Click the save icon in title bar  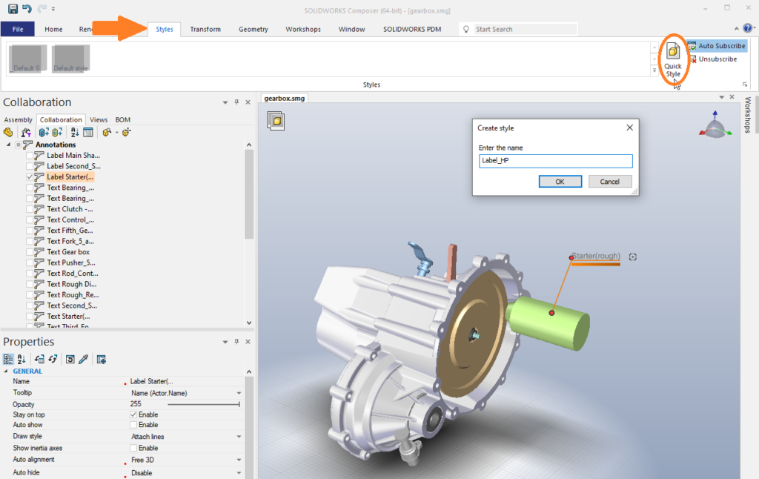click(13, 9)
